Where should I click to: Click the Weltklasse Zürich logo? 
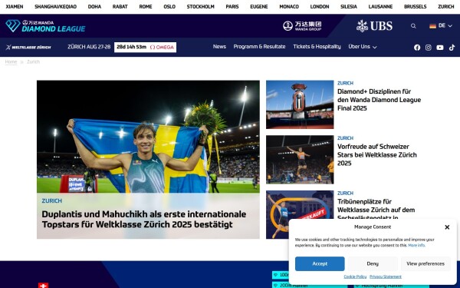click(x=28, y=48)
